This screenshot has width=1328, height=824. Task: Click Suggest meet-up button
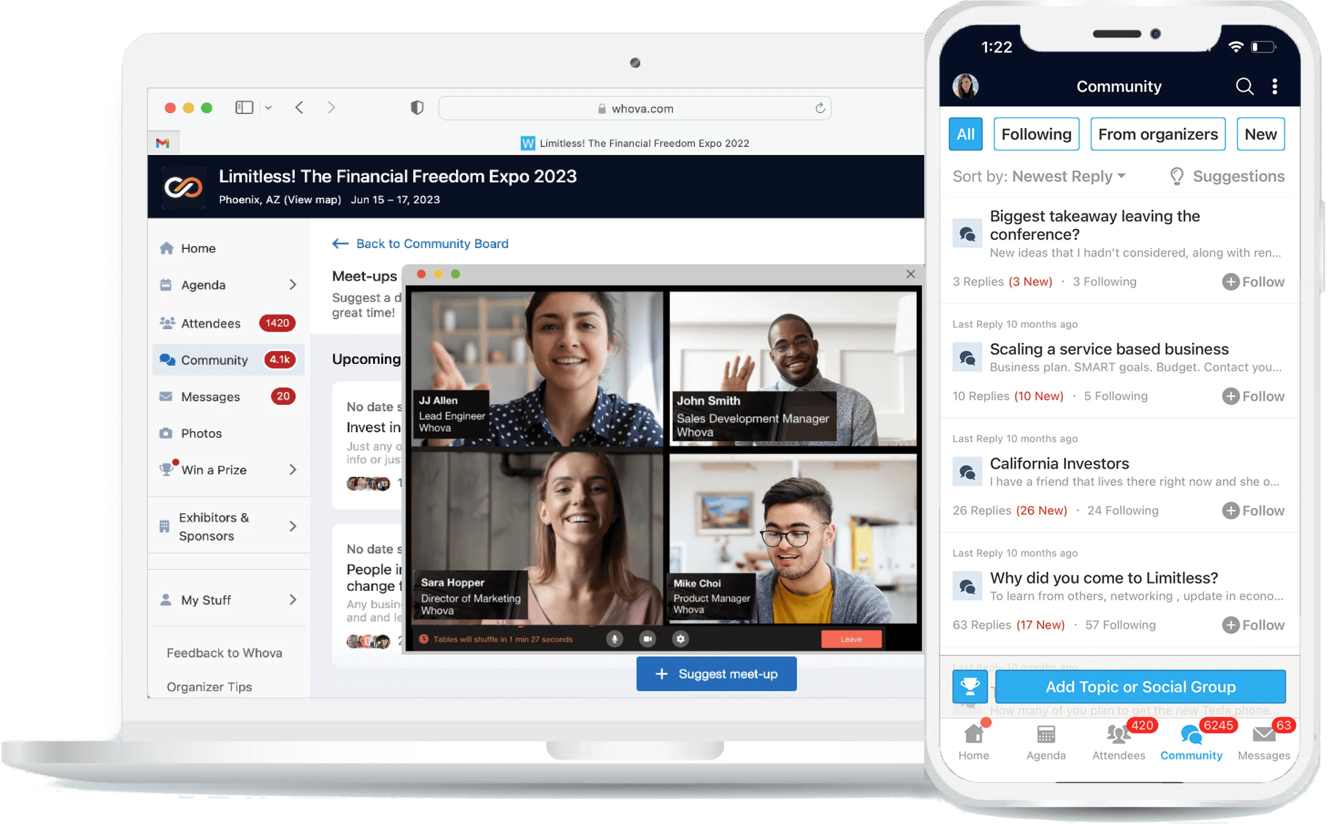click(716, 674)
